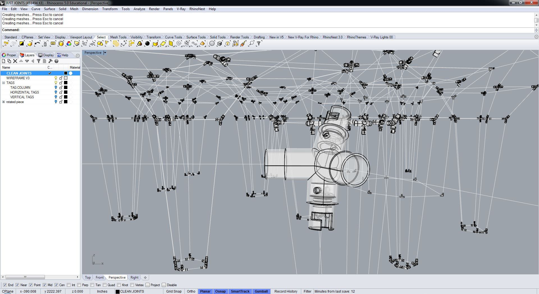Open the Perspective viewport dropdown arrow
The image size is (539, 294).
pyautogui.click(x=105, y=53)
